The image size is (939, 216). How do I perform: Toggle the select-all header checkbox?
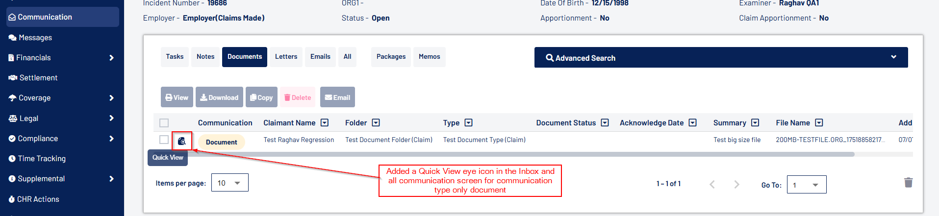click(164, 123)
